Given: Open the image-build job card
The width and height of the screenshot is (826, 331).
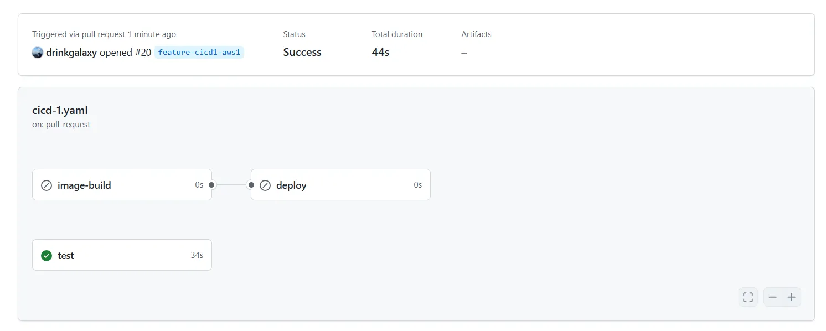Looking at the screenshot, I should (x=122, y=184).
